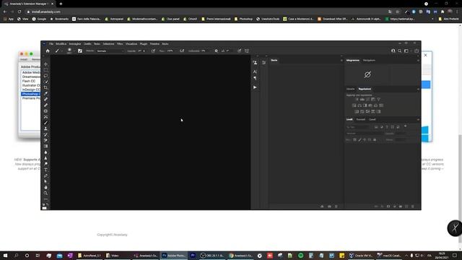Open the Plugin menu
Image resolution: width=462 pixels, height=260 pixels.
[144, 43]
